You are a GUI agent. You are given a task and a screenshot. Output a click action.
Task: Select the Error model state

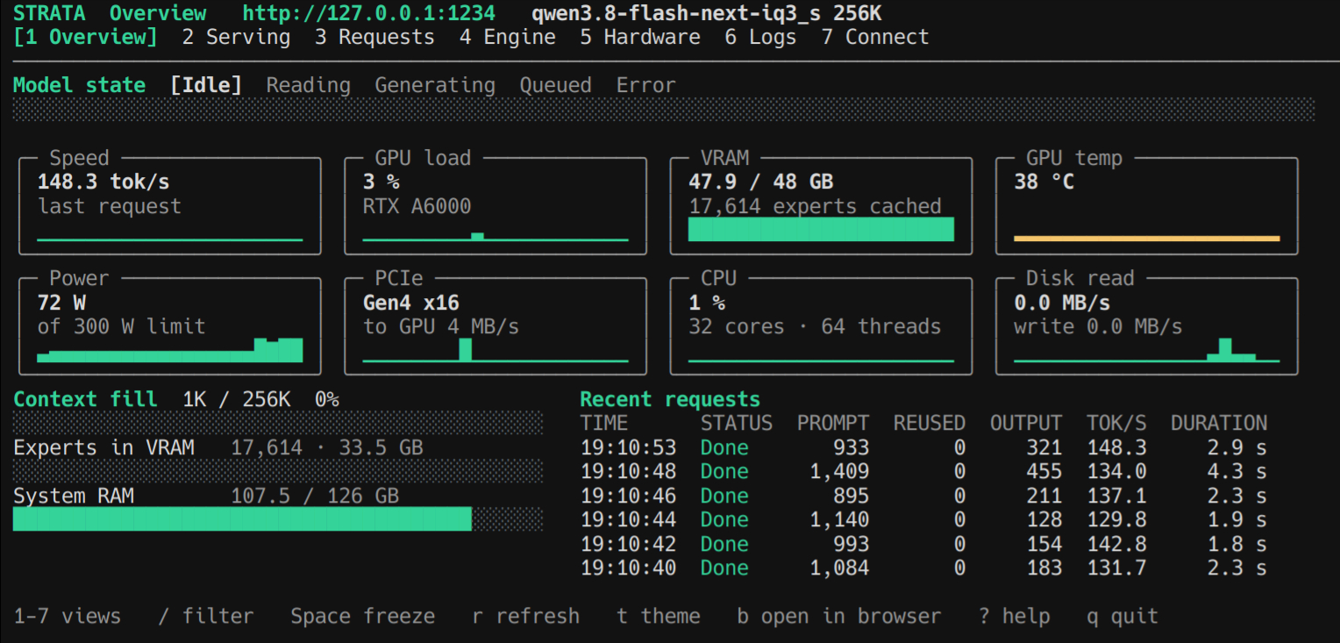645,85
